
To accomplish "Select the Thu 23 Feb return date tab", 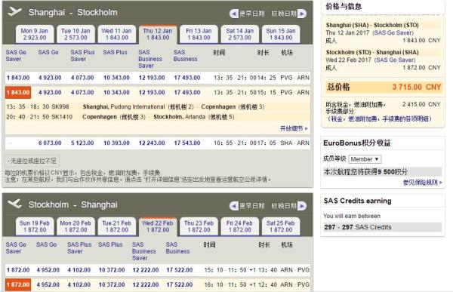I will click(x=199, y=226).
